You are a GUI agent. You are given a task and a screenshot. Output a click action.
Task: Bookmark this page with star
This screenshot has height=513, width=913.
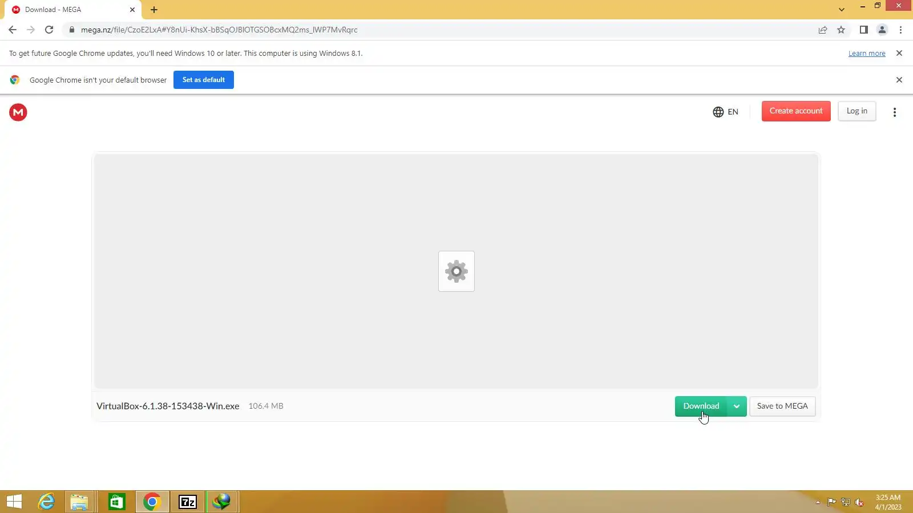coord(841,30)
